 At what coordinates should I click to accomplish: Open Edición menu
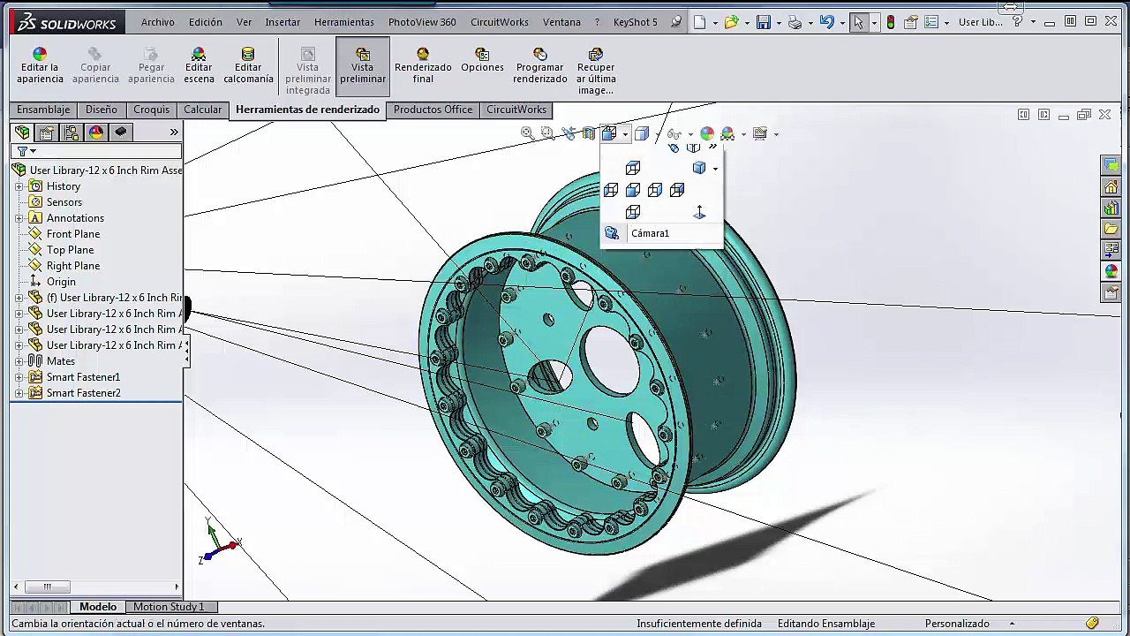coord(206,22)
